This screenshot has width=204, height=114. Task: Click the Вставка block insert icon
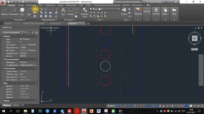tap(124, 10)
